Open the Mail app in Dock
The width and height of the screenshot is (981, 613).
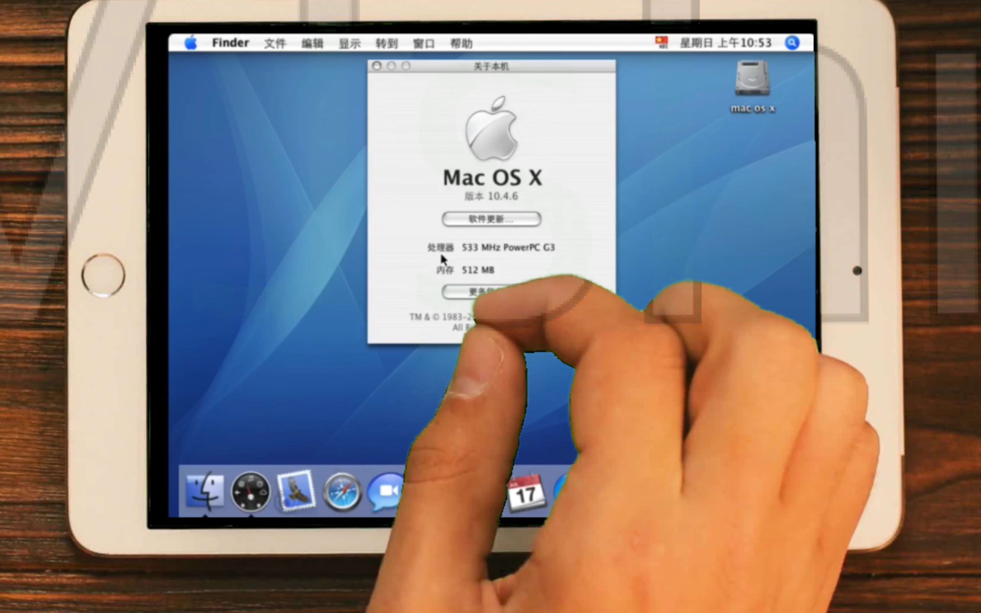(x=296, y=491)
